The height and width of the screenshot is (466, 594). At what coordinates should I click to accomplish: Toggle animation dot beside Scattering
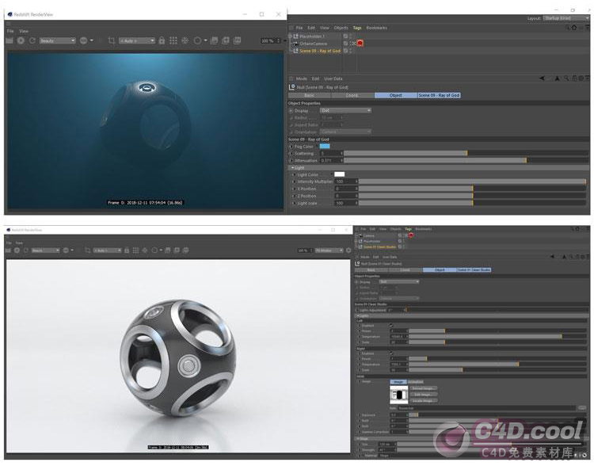tap(291, 154)
